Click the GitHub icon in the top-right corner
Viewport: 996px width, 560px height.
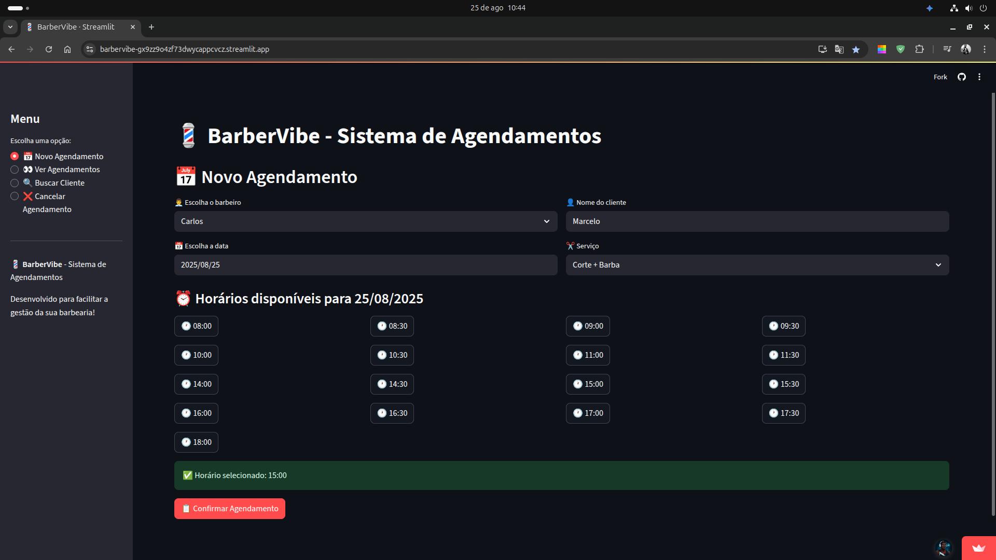coord(961,77)
